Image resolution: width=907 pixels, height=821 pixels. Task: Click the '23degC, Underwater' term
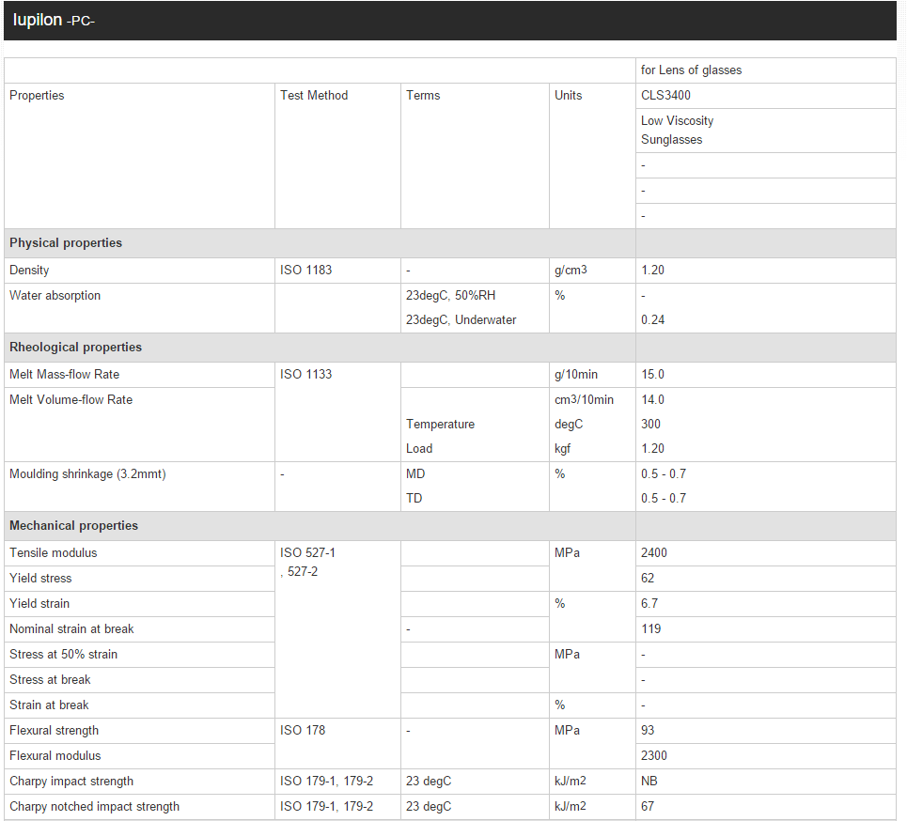point(461,319)
